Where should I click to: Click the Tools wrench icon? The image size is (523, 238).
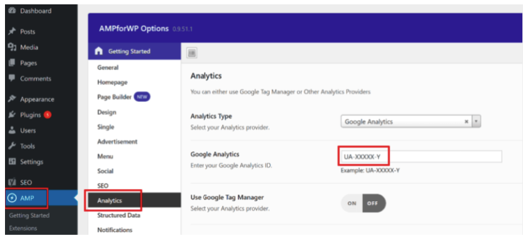pos(12,146)
